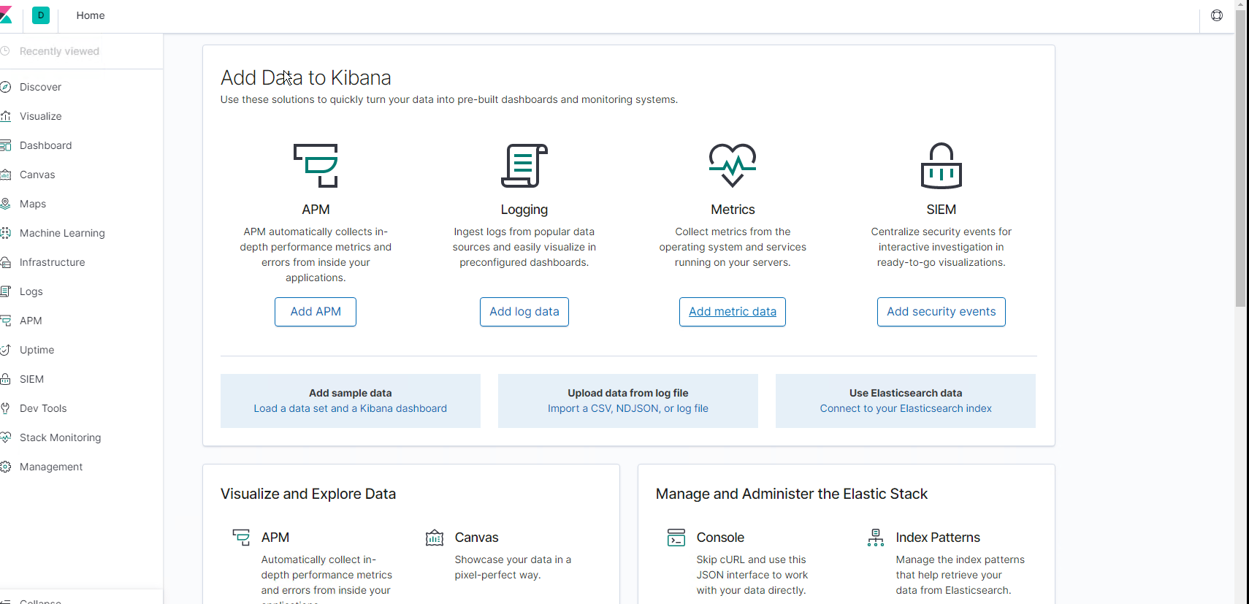Click the Home breadcrumb

pos(91,15)
